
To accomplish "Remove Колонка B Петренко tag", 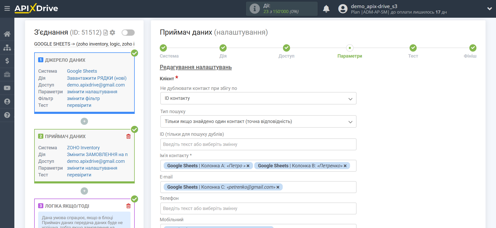I will click(x=345, y=166).
